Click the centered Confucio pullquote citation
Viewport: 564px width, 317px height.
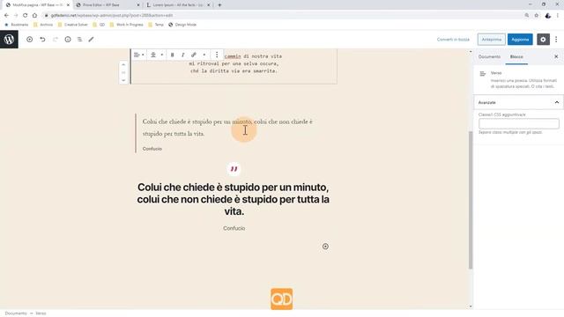click(x=234, y=228)
